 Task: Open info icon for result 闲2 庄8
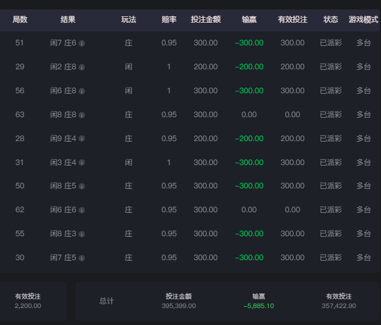pyautogui.click(x=82, y=67)
